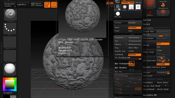Toggle the Shadows render option

tap(121, 38)
